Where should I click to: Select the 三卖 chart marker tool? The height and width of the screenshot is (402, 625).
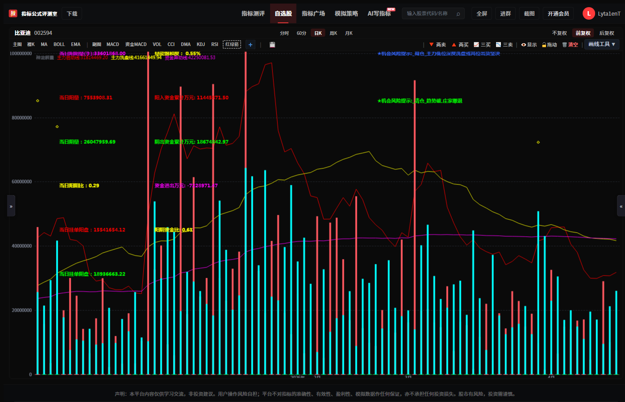coord(504,45)
